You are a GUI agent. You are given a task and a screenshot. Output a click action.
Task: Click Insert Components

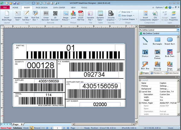[x=145, y=16]
